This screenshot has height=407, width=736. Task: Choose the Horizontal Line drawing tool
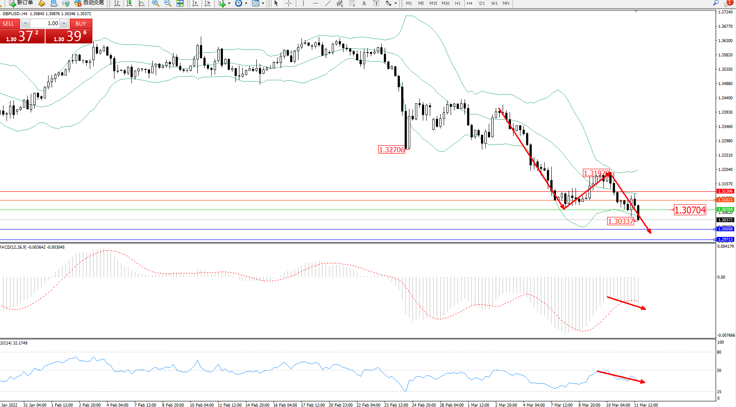point(315,3)
